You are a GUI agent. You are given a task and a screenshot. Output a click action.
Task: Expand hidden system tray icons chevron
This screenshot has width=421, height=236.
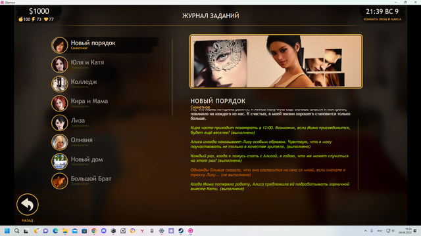(366, 231)
